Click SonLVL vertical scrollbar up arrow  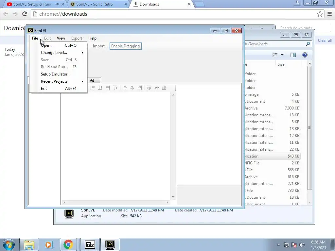(x=173, y=95)
